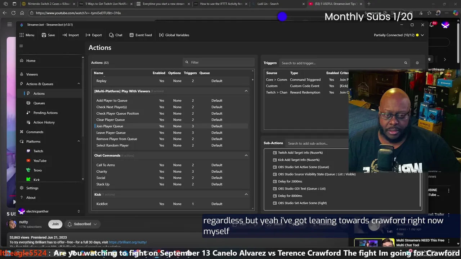This screenshot has width=461, height=259.
Task: Expand the connection status dropdown
Action: [x=422, y=35]
